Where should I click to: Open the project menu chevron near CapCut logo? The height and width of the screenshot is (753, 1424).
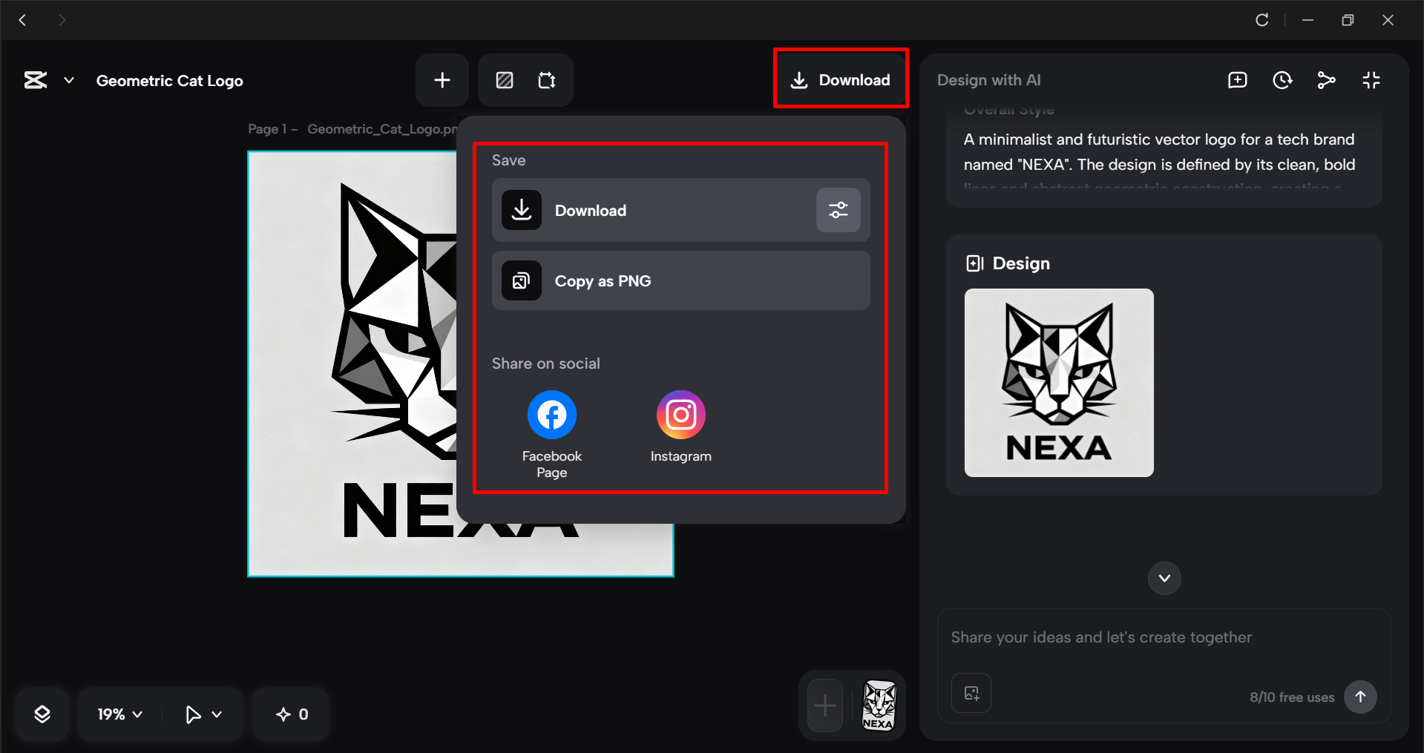click(68, 80)
